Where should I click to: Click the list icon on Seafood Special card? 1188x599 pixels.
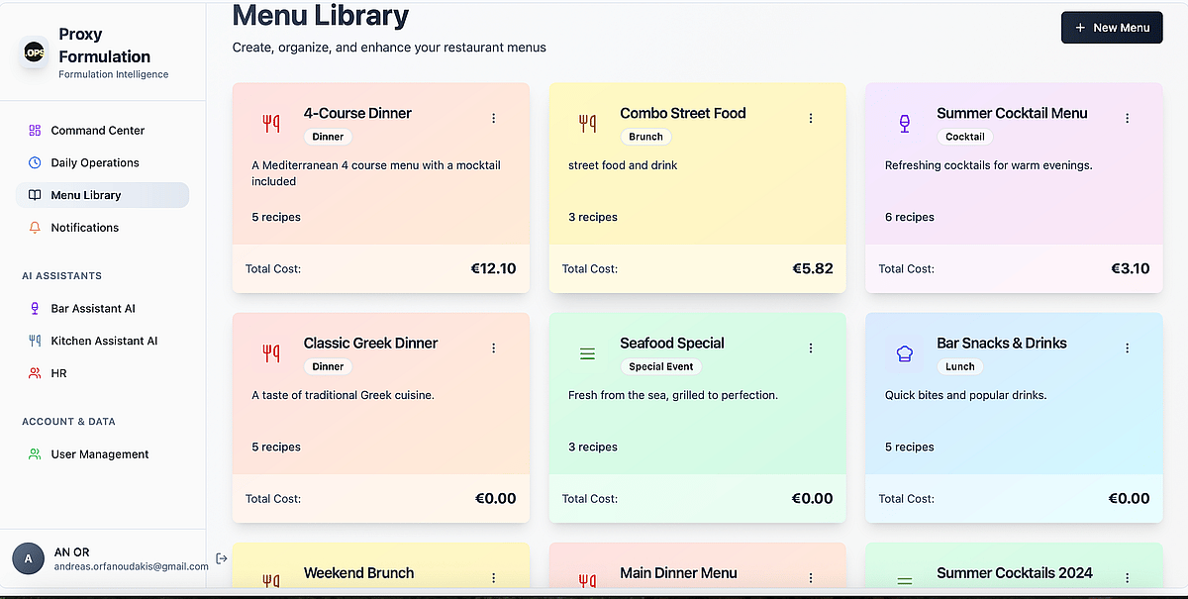pyautogui.click(x=587, y=353)
